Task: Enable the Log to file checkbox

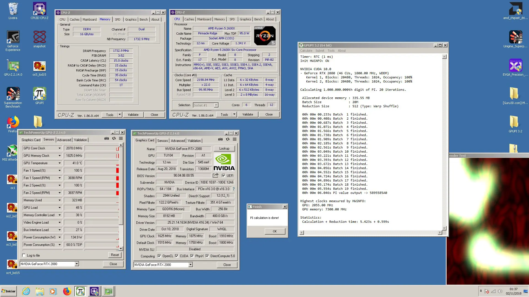Action: (24, 255)
